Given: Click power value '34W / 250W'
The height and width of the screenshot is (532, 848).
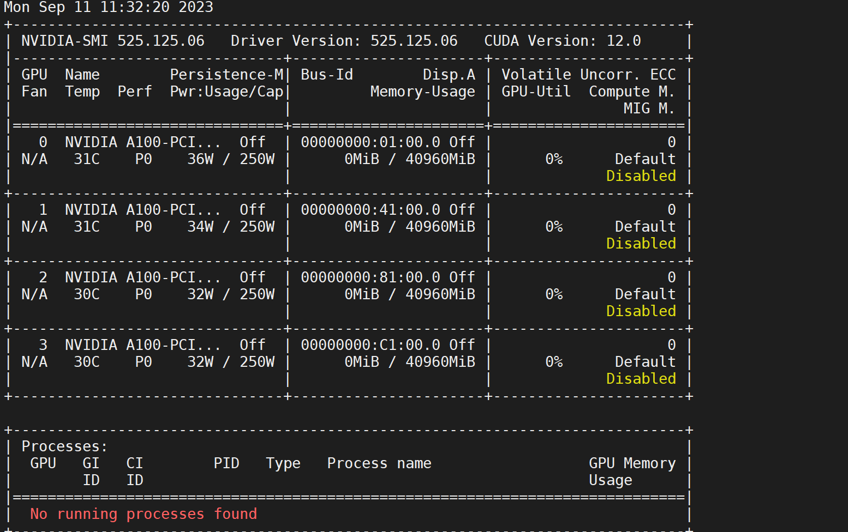Looking at the screenshot, I should (x=231, y=227).
